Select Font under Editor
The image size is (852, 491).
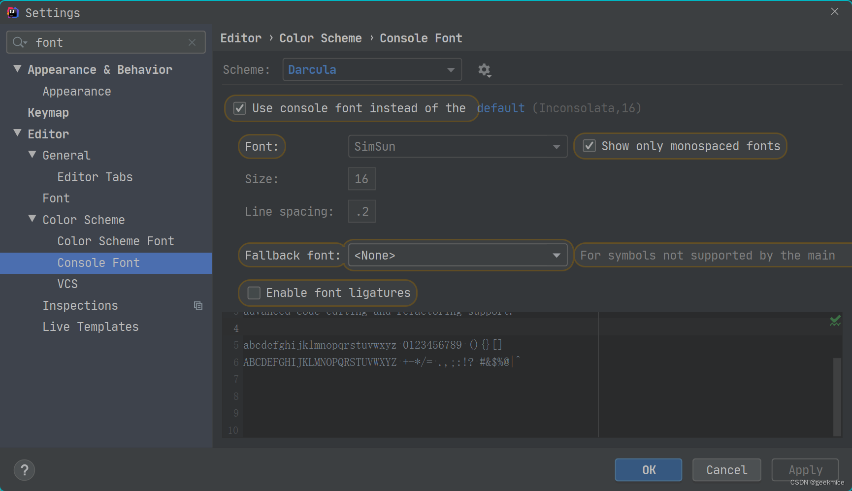pyautogui.click(x=56, y=198)
